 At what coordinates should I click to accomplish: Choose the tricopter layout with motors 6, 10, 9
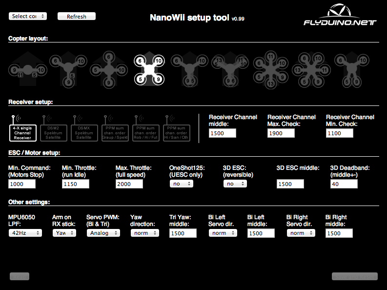point(68,69)
